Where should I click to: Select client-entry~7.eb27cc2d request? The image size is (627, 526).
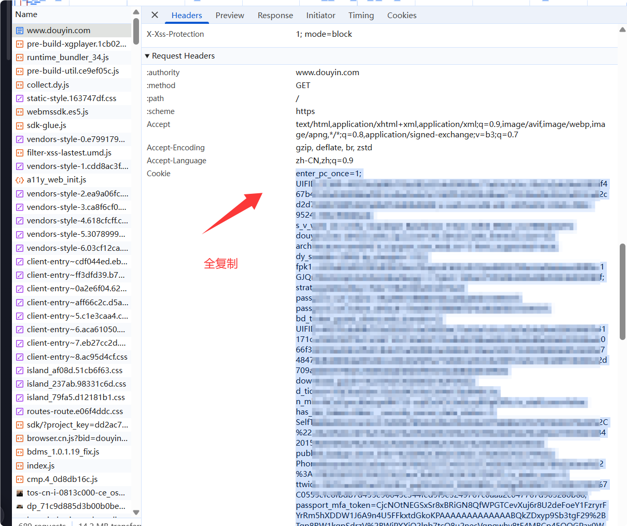click(x=72, y=343)
